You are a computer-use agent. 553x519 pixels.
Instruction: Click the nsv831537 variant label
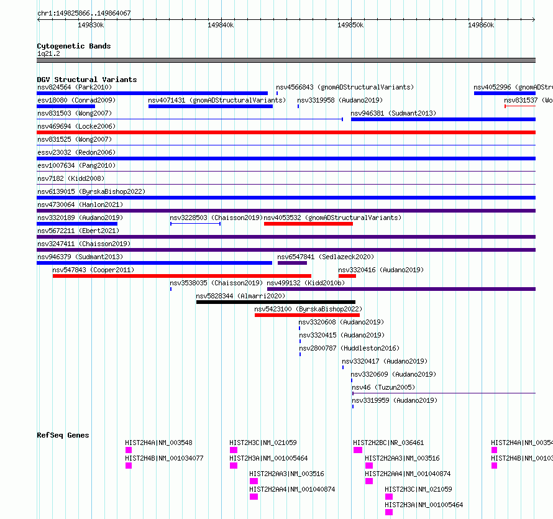[528, 100]
